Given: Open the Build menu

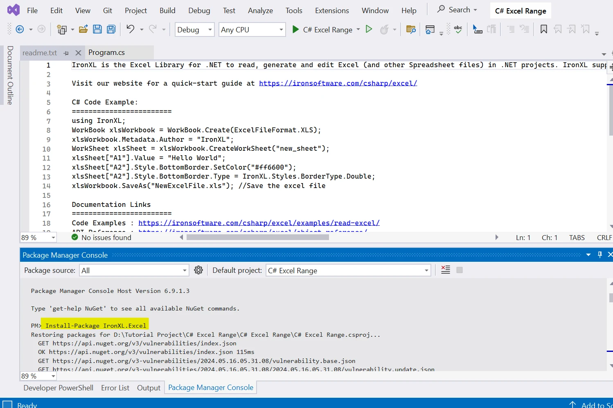Looking at the screenshot, I should click(167, 11).
